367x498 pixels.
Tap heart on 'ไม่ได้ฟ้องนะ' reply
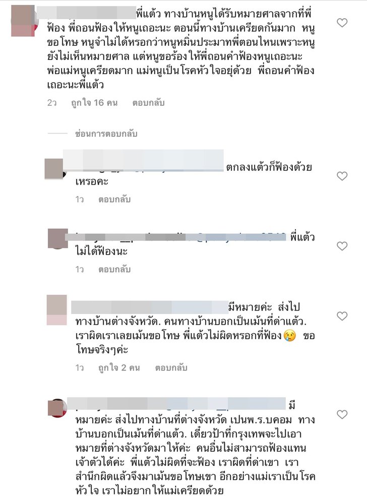pyautogui.click(x=342, y=246)
